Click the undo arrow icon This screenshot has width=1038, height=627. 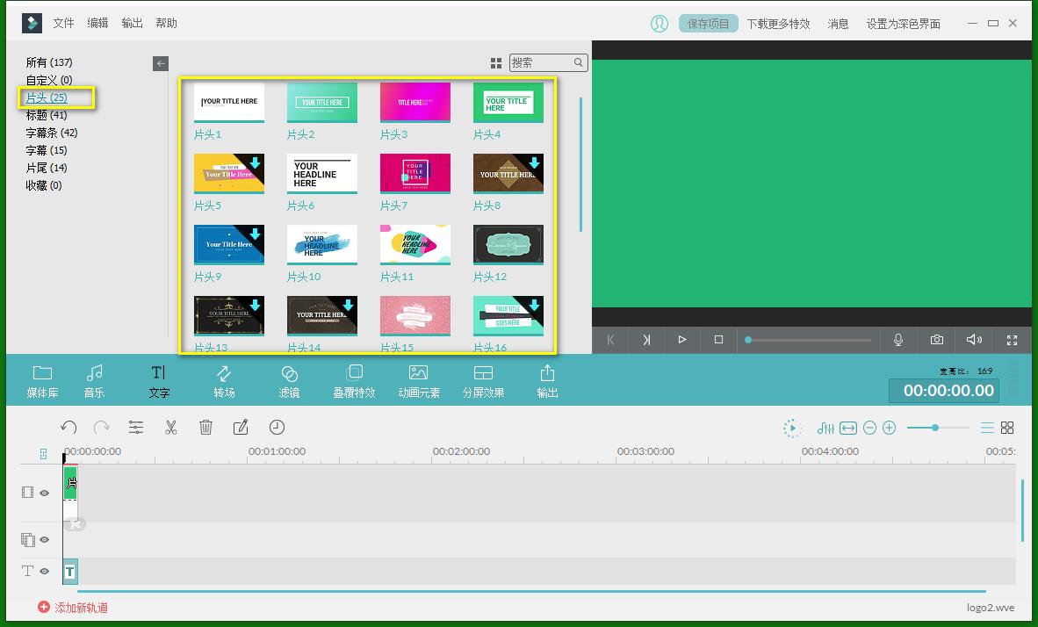[69, 428]
